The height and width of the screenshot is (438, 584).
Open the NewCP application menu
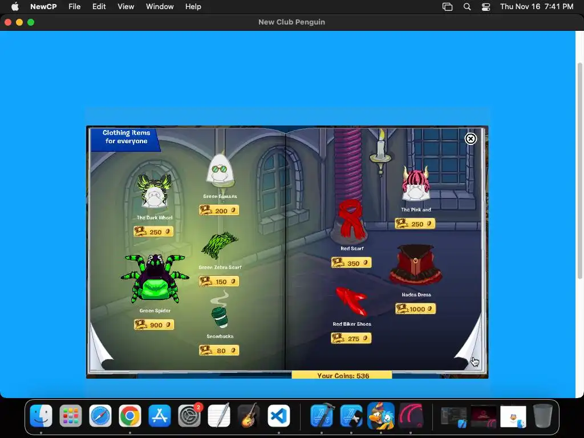pos(43,7)
